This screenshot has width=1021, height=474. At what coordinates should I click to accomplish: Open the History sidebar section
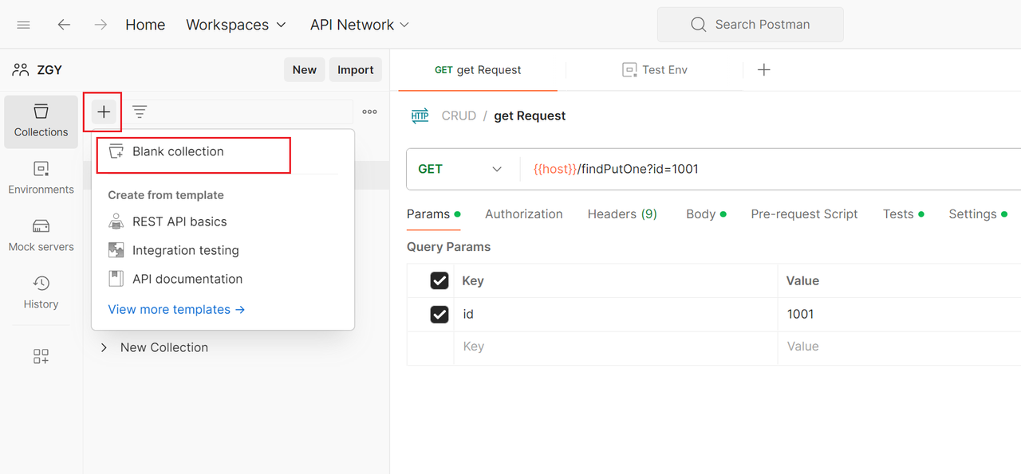tap(41, 293)
